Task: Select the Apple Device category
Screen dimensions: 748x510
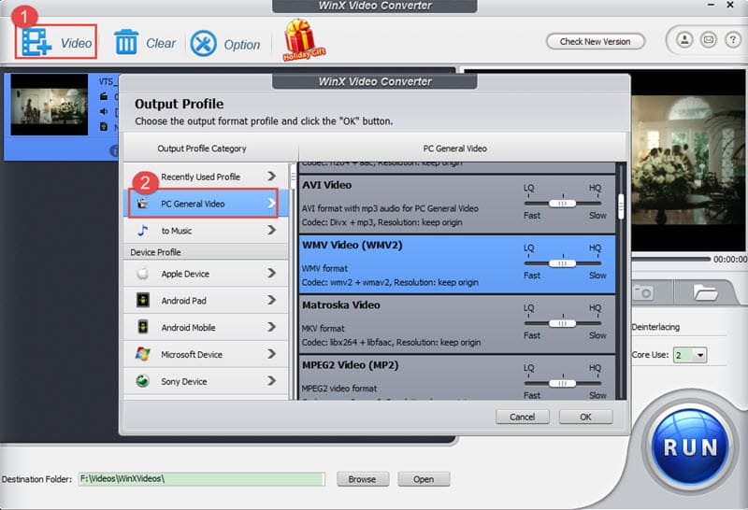Action: point(206,274)
